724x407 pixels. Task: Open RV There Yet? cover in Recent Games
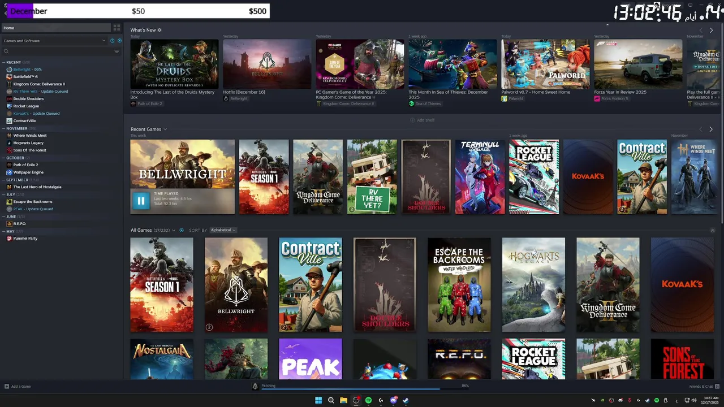tap(372, 177)
